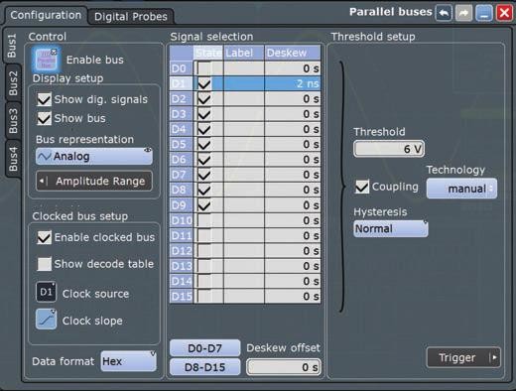Close dialog with red X icon
516x391 pixels.
pyautogui.click(x=504, y=13)
